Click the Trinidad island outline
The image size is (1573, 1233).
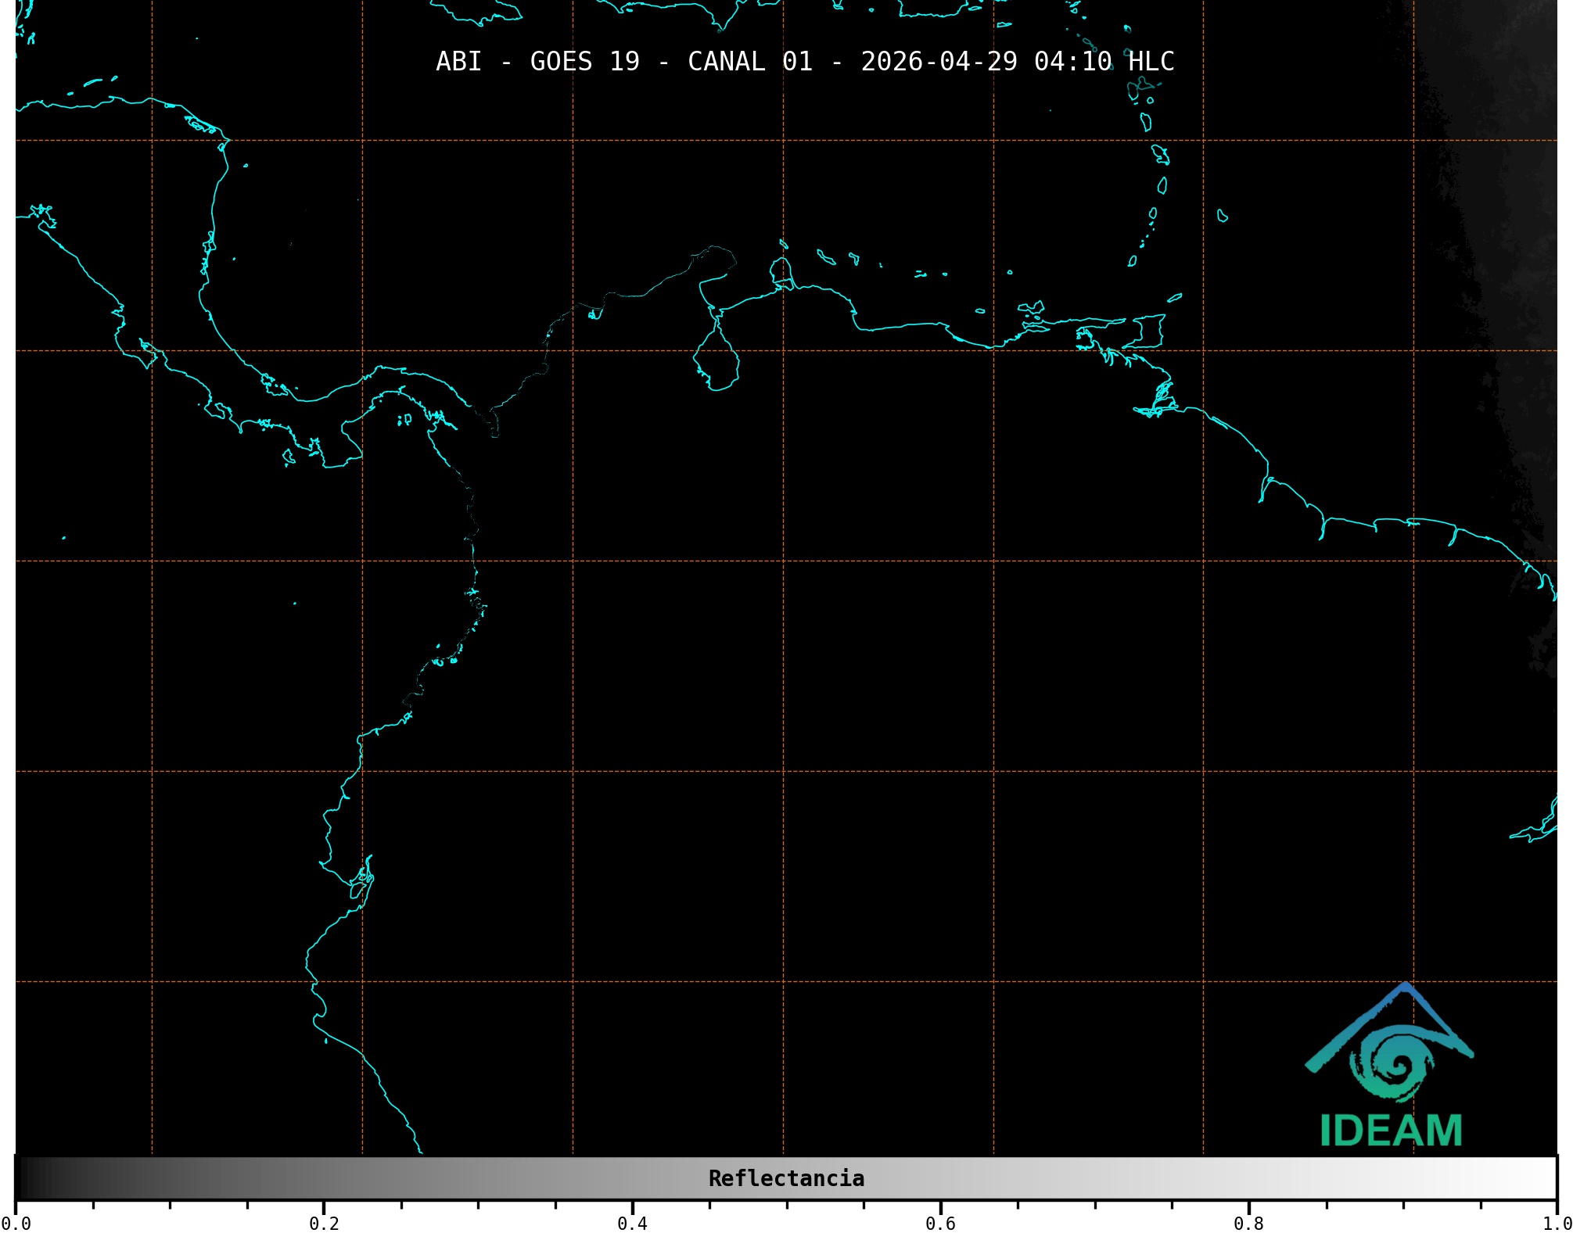1146,332
